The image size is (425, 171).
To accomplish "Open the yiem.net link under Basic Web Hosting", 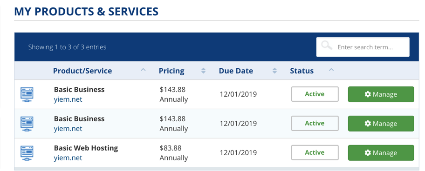I will click(68, 158).
